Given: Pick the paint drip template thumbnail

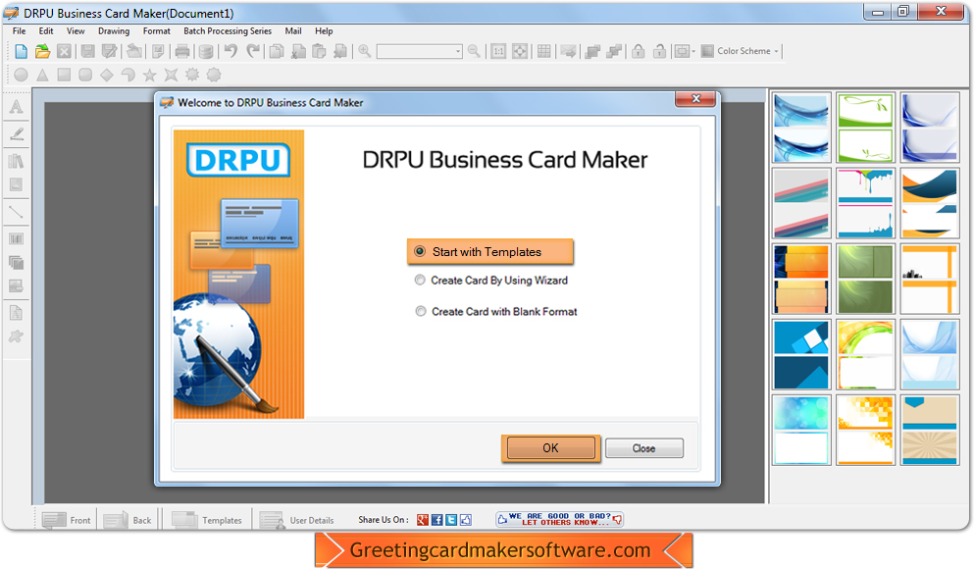Looking at the screenshot, I should (x=866, y=203).
